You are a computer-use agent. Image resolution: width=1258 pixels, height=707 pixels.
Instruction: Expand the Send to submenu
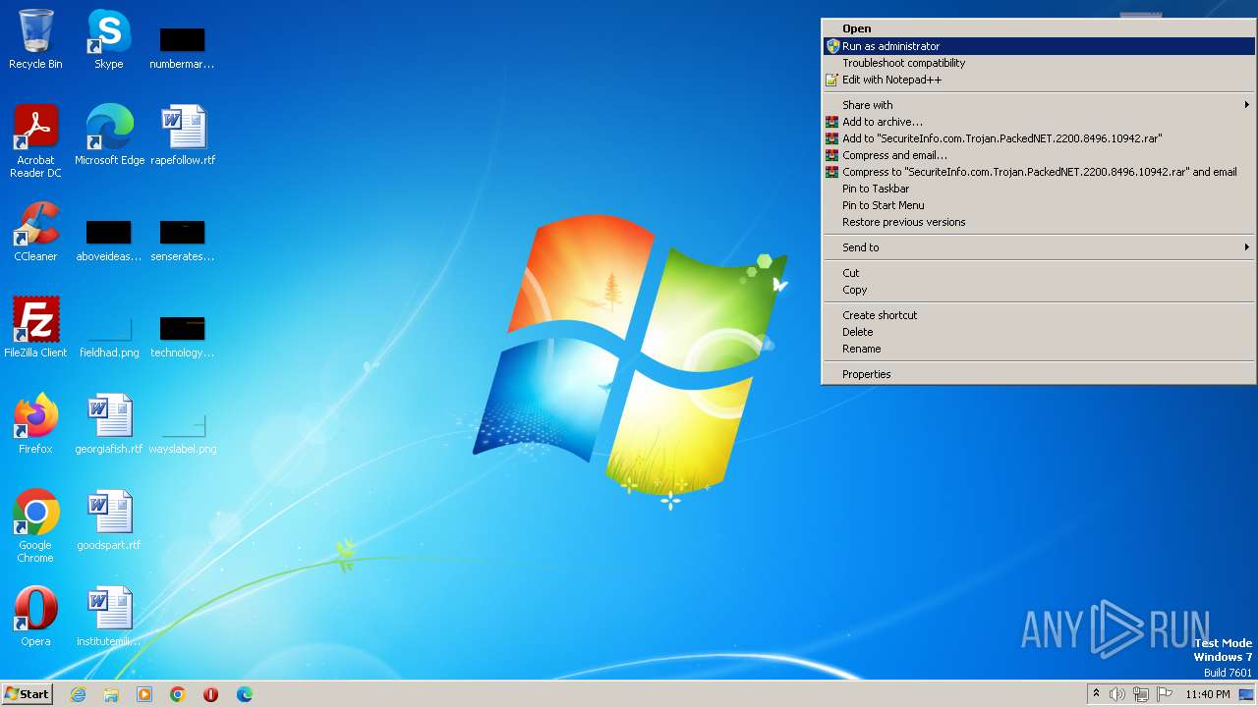[1038, 247]
